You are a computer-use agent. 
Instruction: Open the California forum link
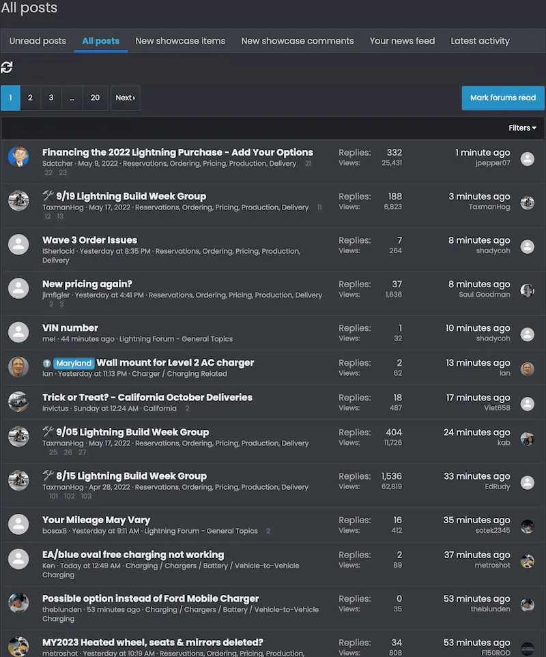pyautogui.click(x=160, y=409)
